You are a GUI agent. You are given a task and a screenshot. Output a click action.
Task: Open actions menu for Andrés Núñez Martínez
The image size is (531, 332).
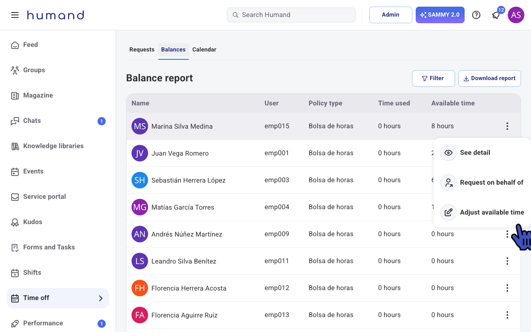(507, 234)
